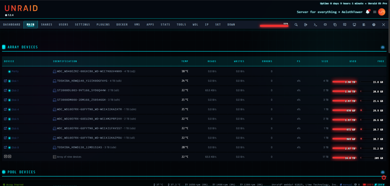
Task: Open the notifications bell icon
Action: (x=368, y=12)
